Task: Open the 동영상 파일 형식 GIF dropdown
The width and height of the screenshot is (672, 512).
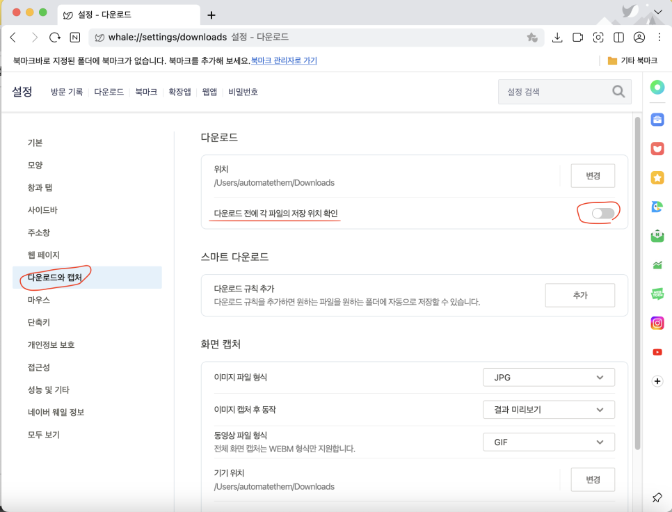Action: pos(549,442)
